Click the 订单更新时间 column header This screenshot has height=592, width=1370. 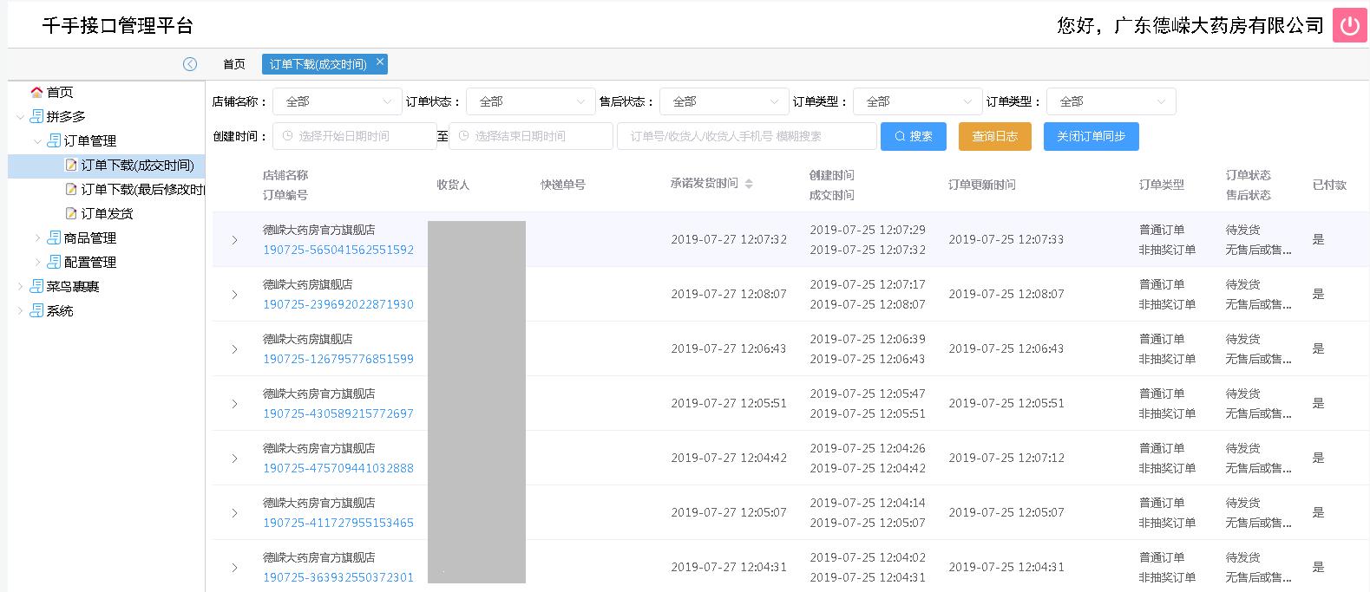pos(981,185)
